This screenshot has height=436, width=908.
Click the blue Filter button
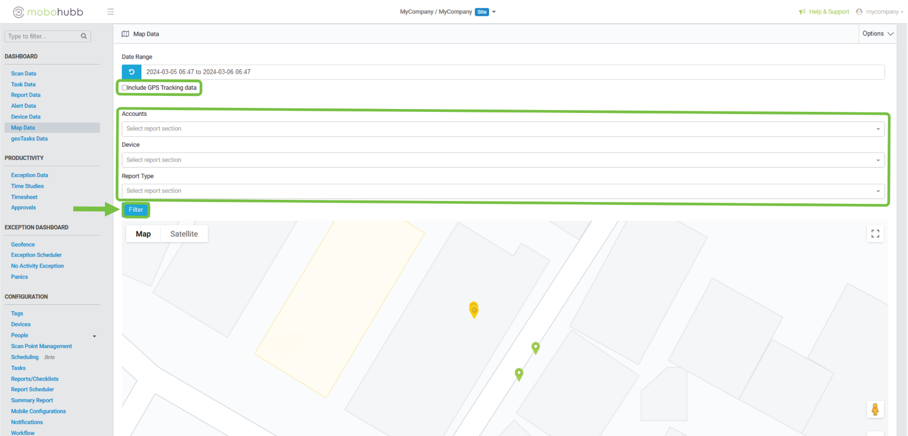point(136,210)
